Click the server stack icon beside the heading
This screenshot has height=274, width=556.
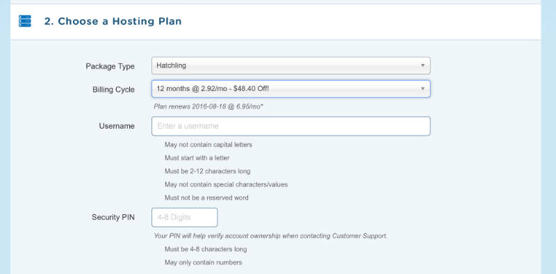coord(25,21)
